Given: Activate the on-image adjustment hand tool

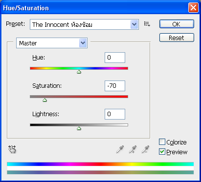Looking at the screenshot, I should pos(12,149).
